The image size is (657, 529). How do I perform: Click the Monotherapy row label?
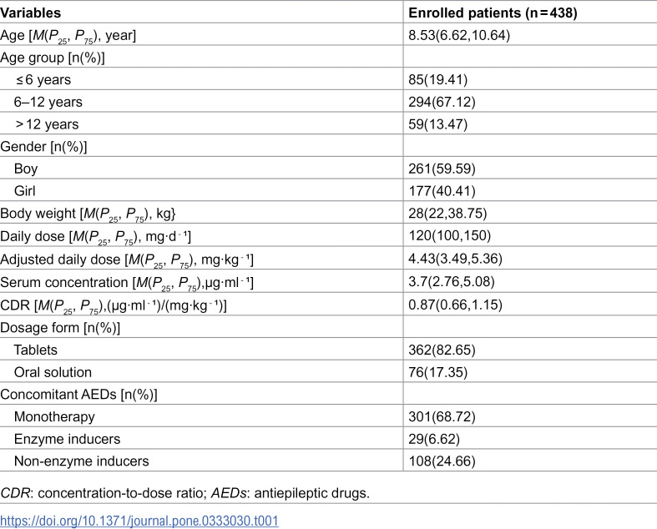[x=54, y=416]
